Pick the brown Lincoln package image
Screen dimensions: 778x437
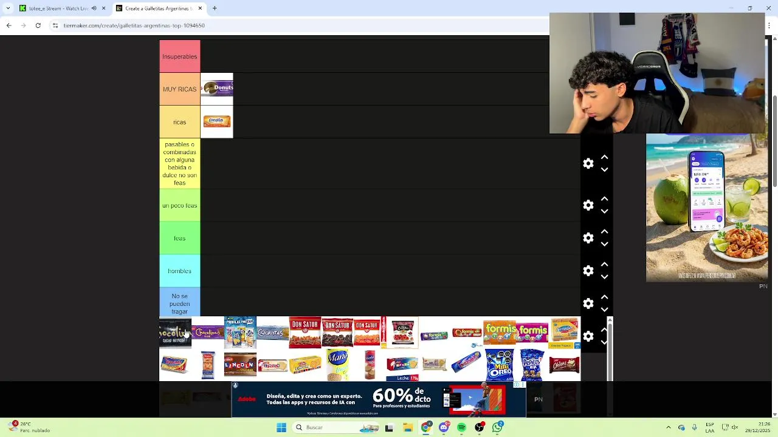coord(240,365)
